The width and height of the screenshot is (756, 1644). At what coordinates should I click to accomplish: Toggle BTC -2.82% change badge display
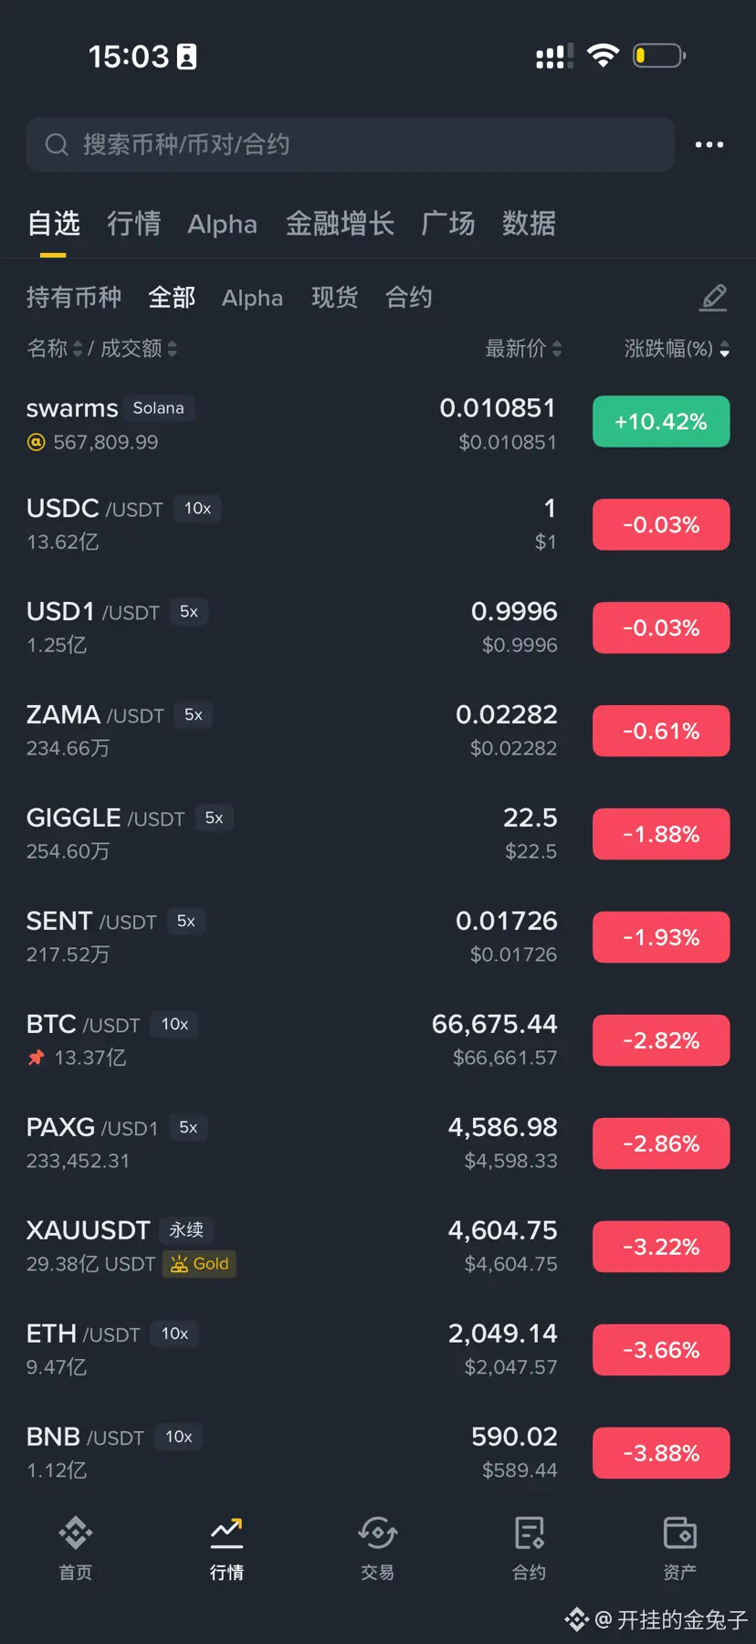coord(660,1040)
